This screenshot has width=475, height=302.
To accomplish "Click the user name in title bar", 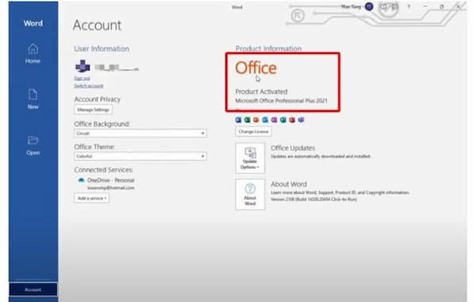I will tap(351, 6).
